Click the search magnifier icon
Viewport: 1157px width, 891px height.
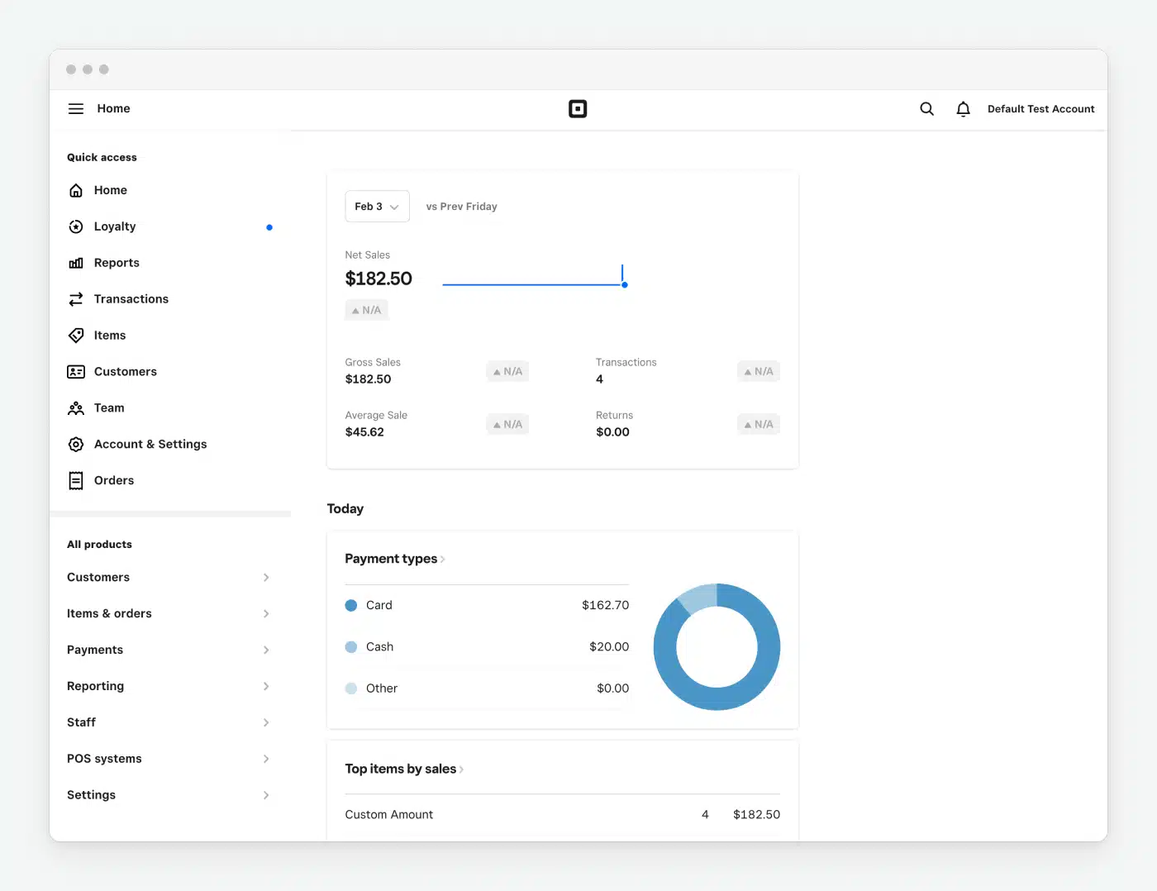(x=926, y=109)
